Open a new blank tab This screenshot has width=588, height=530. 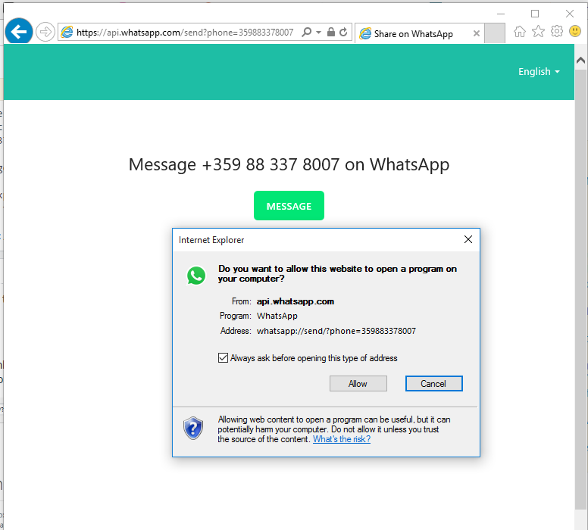tap(494, 33)
